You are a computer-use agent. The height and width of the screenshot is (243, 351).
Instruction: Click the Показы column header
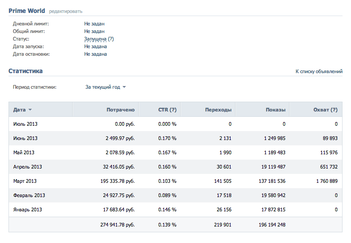[276, 110]
